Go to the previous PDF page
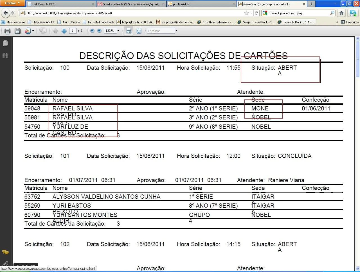Viewport: 360px width, 272px height. pyautogui.click(x=55, y=31)
